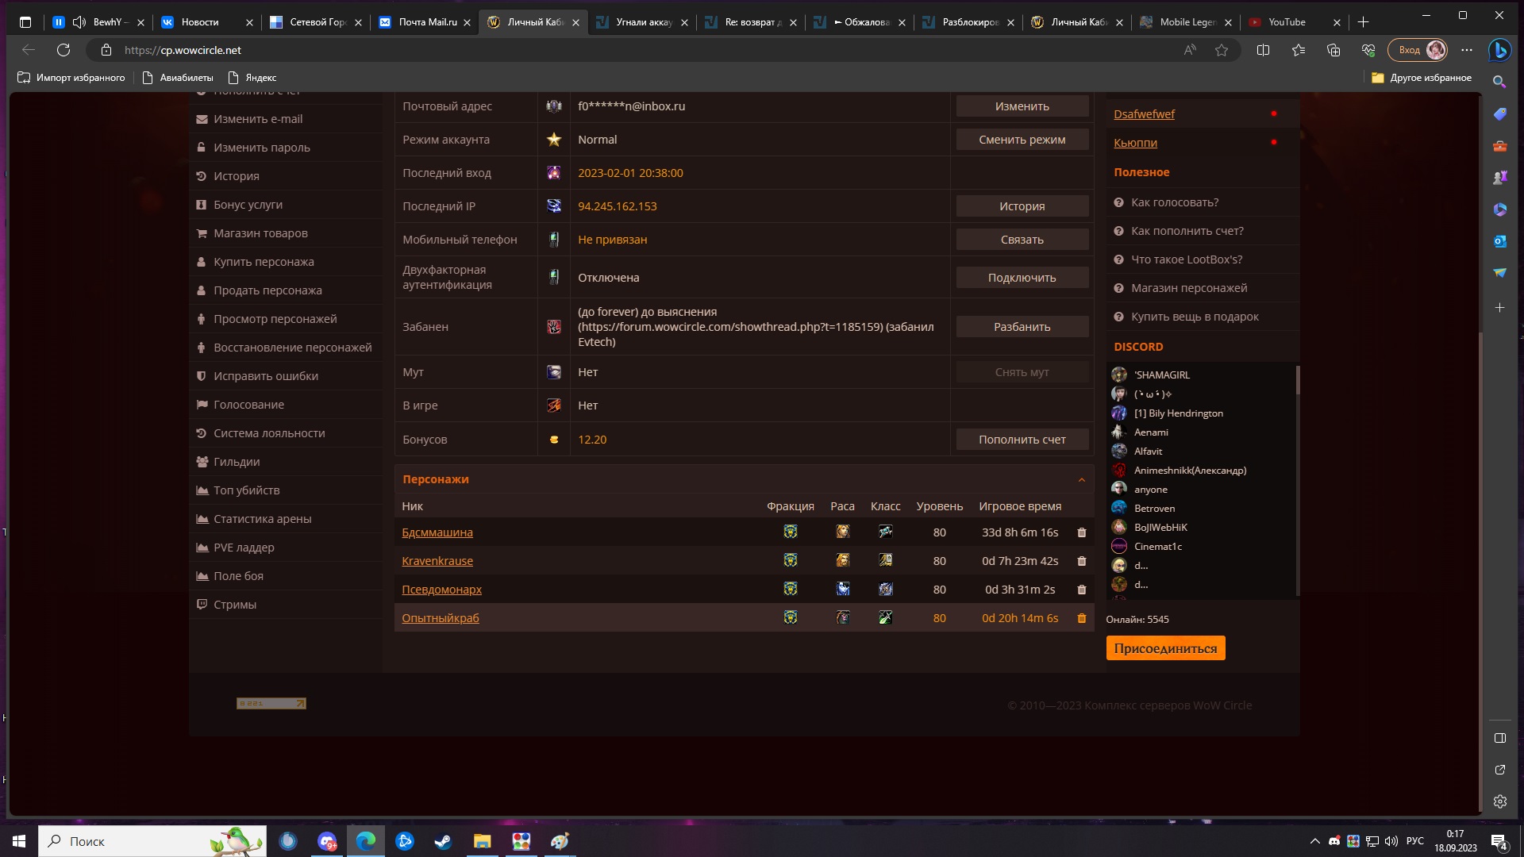Switch to Почта Mail.ru tab
The width and height of the screenshot is (1524, 857).
[427, 22]
